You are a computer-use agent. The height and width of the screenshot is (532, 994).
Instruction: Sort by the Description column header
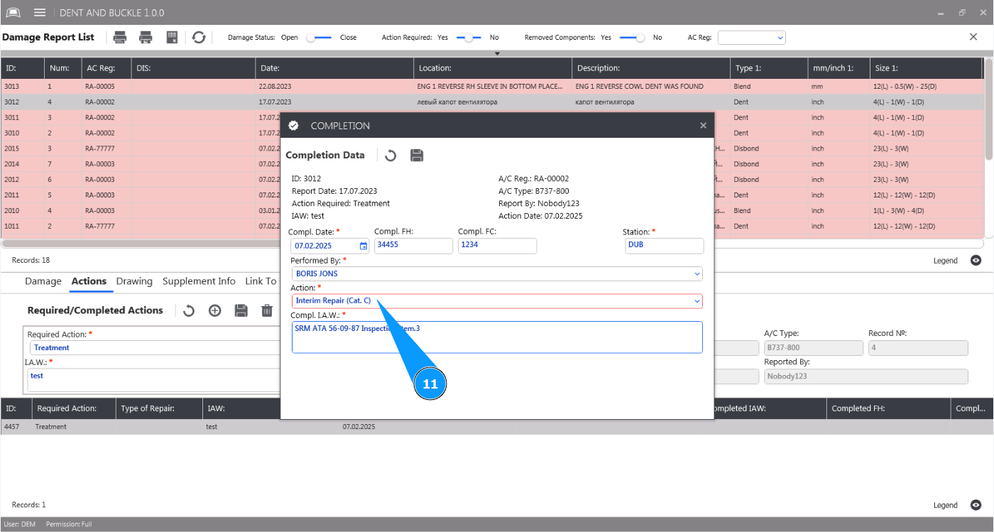[x=651, y=68]
